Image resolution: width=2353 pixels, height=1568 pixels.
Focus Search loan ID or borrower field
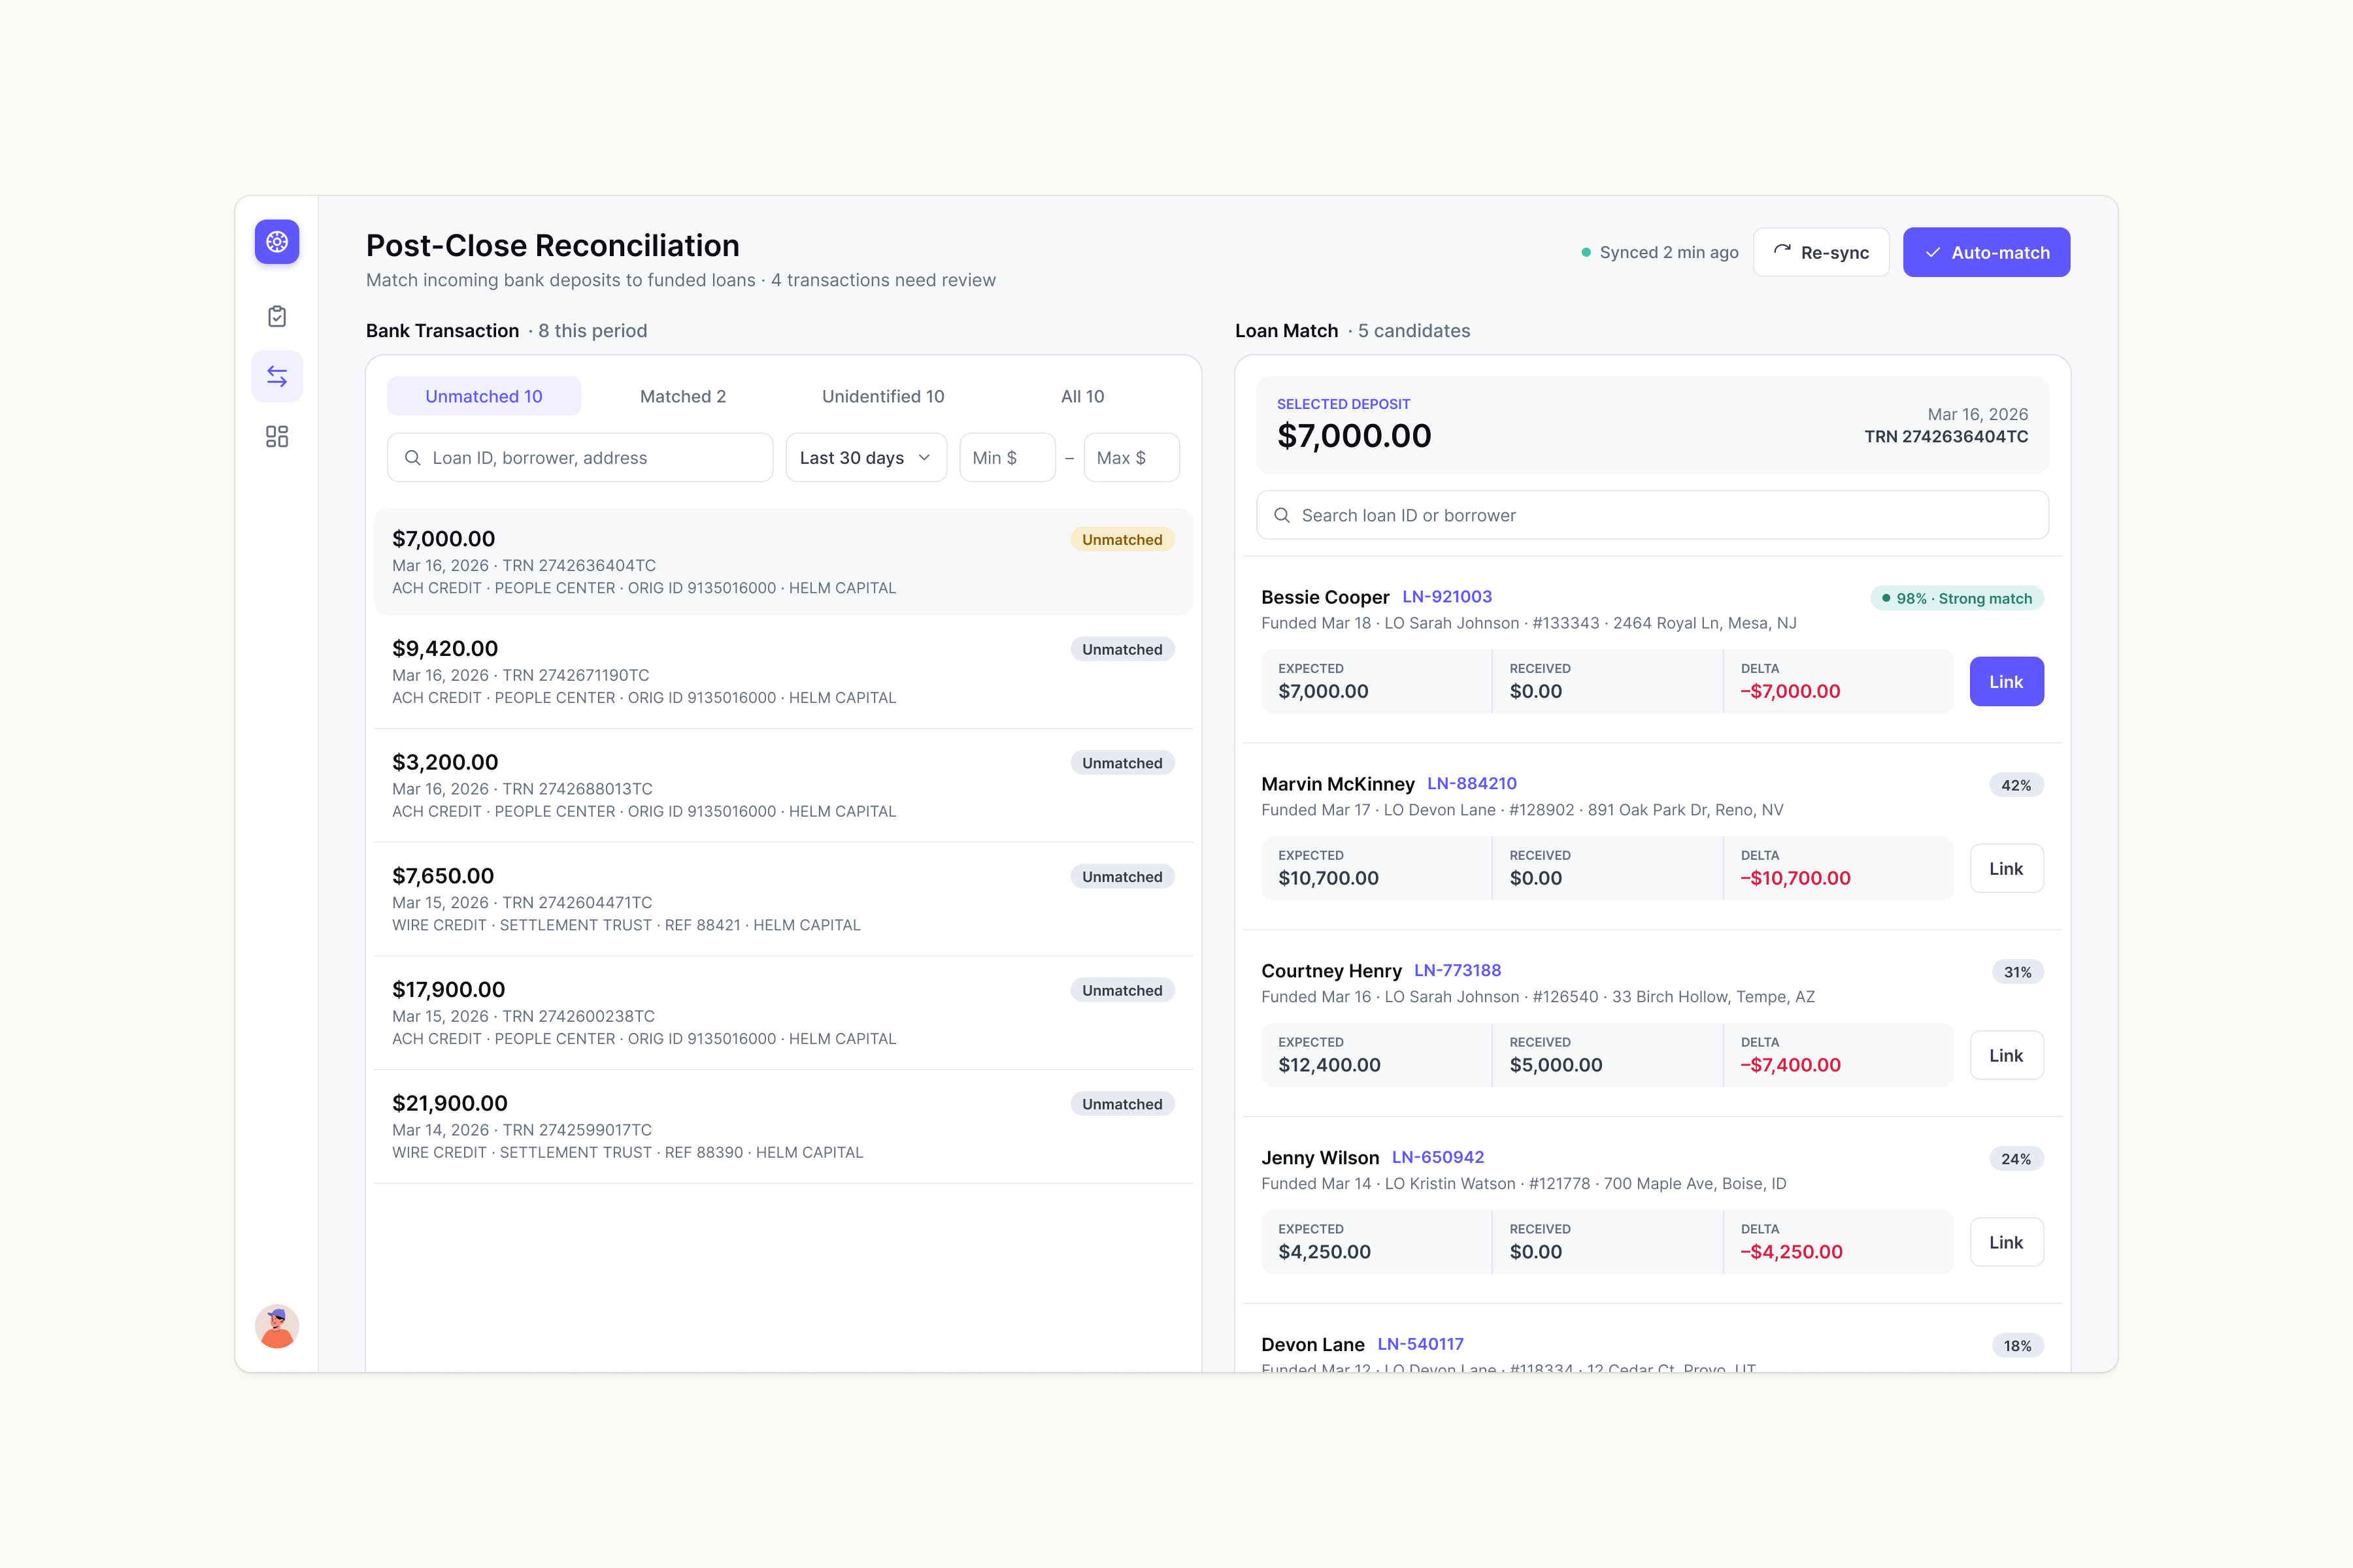(x=1653, y=515)
